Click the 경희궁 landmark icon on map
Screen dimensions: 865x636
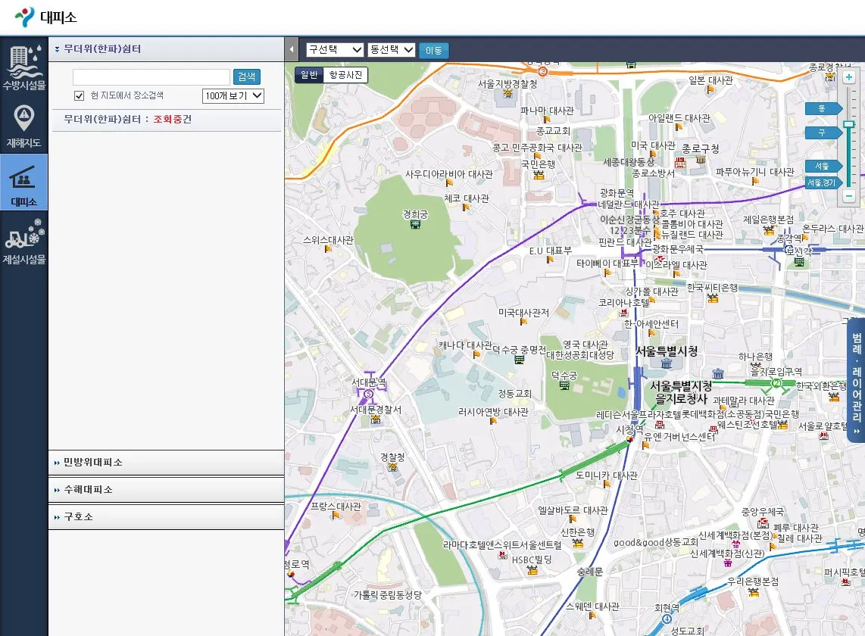[x=415, y=225]
